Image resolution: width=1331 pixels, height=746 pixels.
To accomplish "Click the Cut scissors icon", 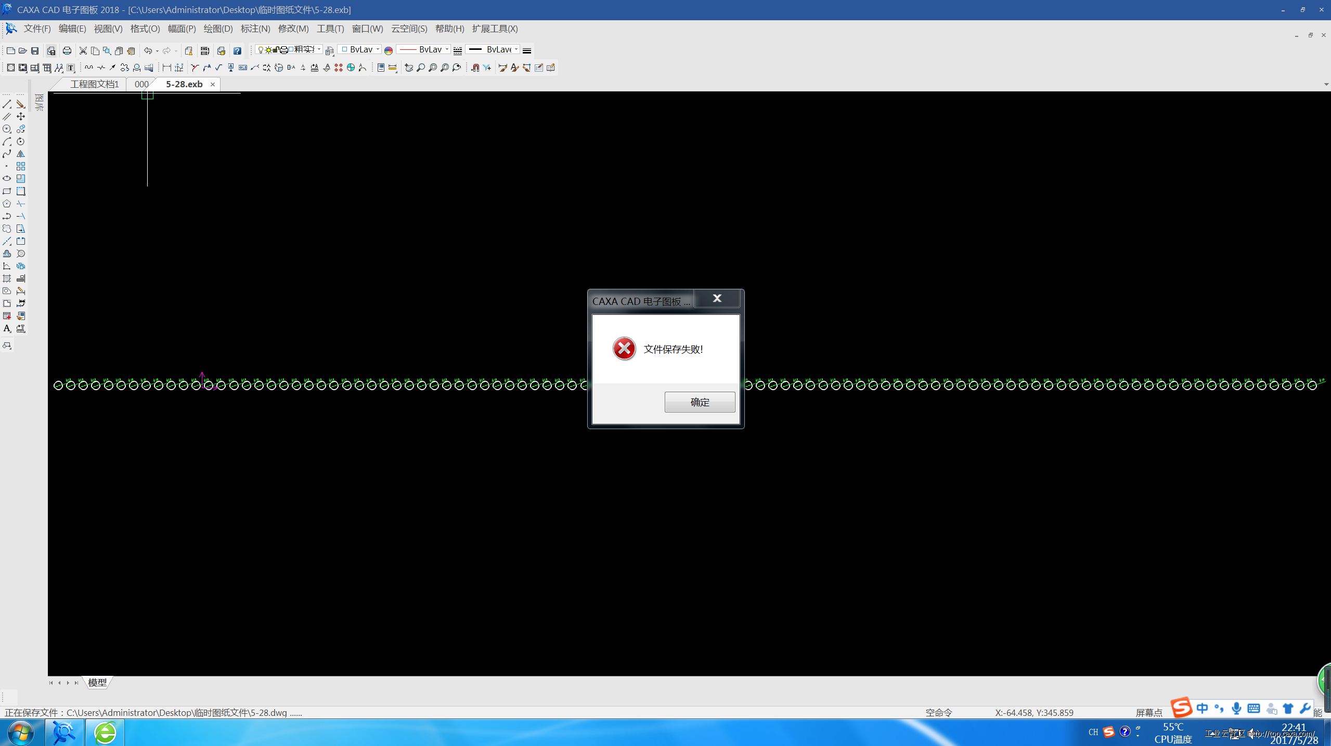I will [x=83, y=50].
